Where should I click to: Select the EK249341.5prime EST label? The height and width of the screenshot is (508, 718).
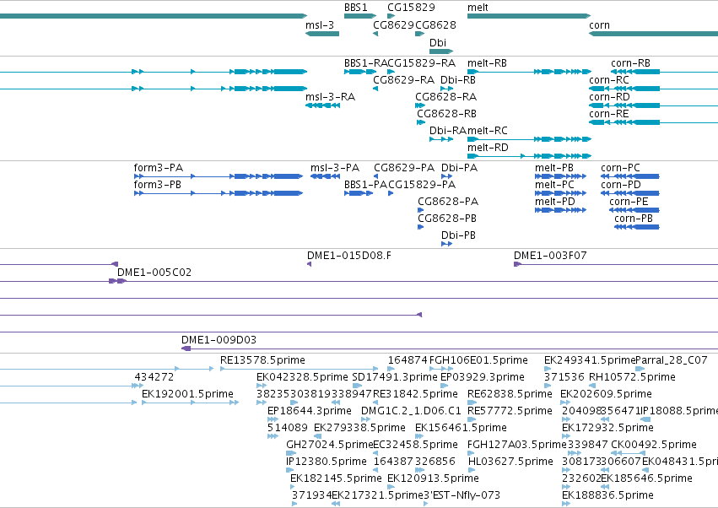click(590, 360)
